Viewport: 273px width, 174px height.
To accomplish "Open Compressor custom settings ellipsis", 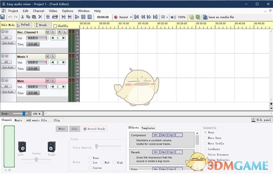I will click(x=179, y=135).
